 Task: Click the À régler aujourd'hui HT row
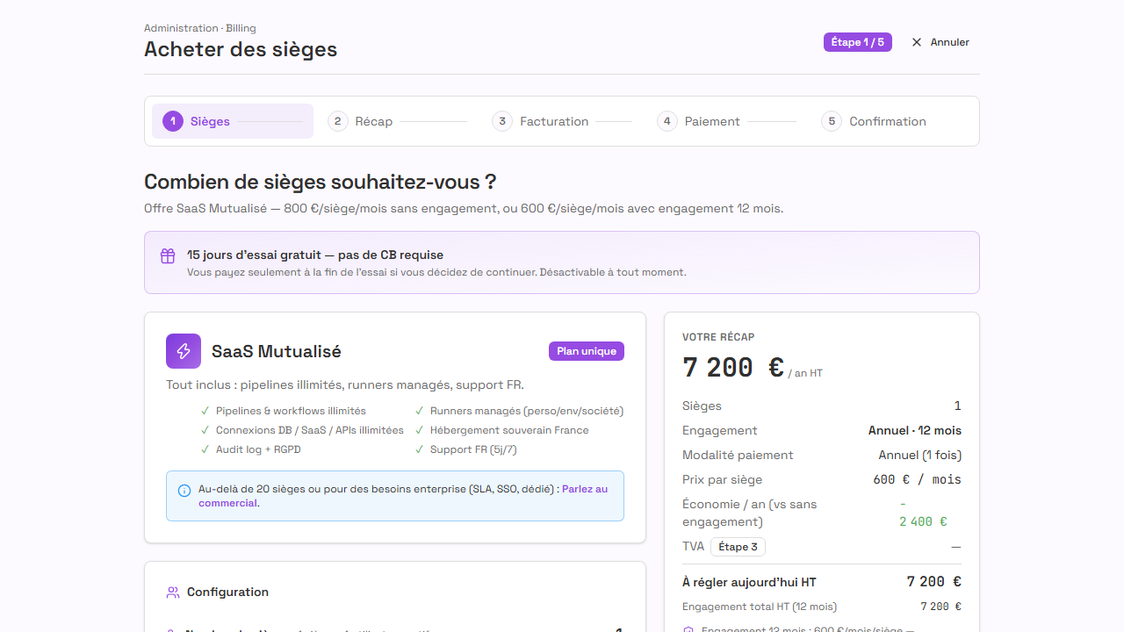pyautogui.click(x=822, y=582)
